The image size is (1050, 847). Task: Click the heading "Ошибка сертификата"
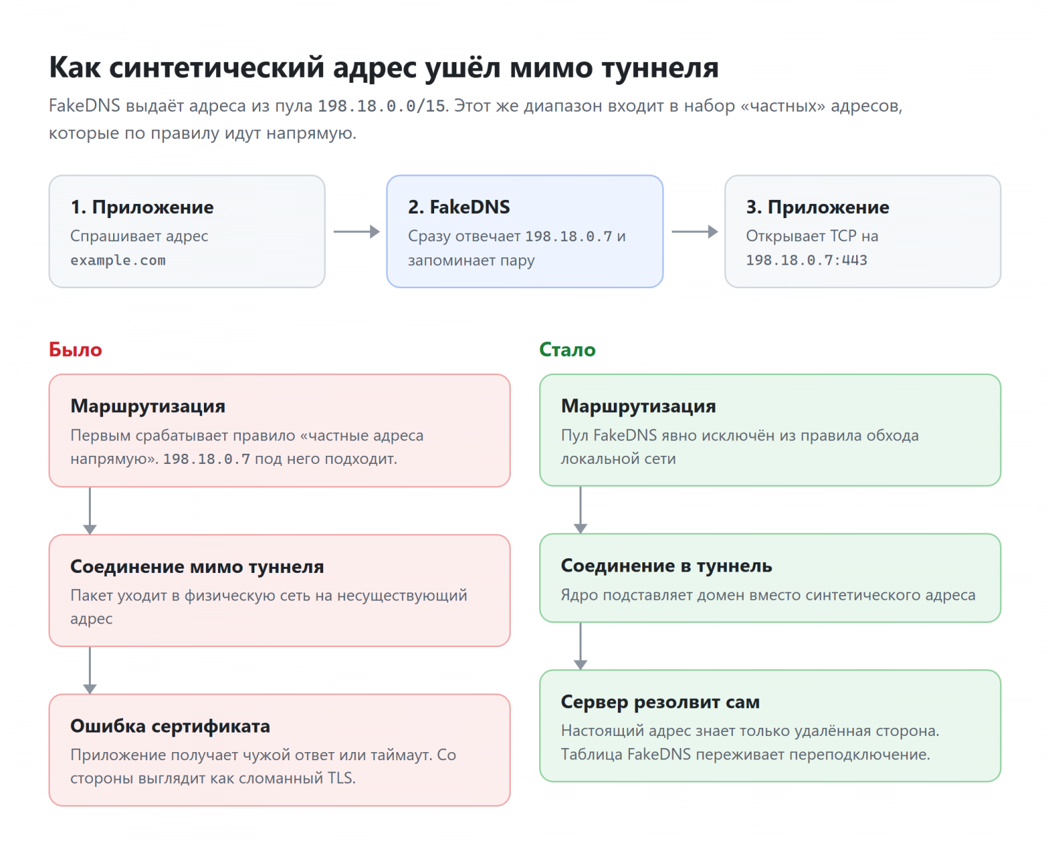(170, 726)
